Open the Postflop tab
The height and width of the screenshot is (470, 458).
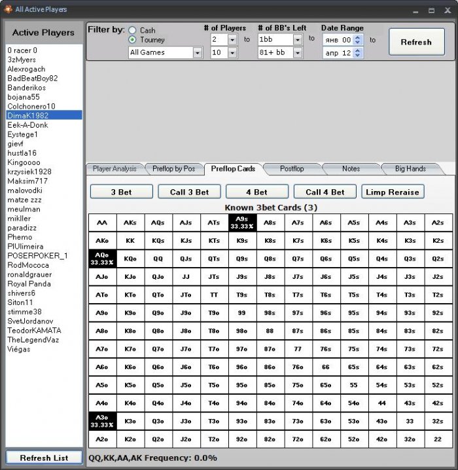coord(292,169)
